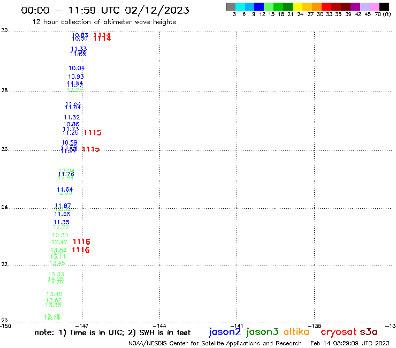Click the '12 hour collection' subtitle
396x348 pixels.
point(104,22)
